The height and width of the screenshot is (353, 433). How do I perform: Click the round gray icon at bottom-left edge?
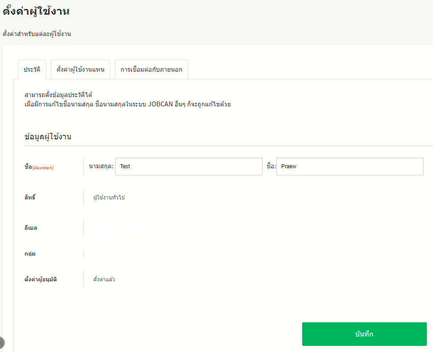(1, 342)
